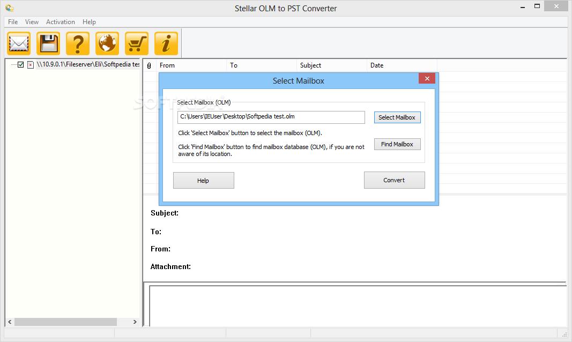Viewport: 572px width, 342px height.
Task: Minimize the Stellar converter window
Action: 523,6
